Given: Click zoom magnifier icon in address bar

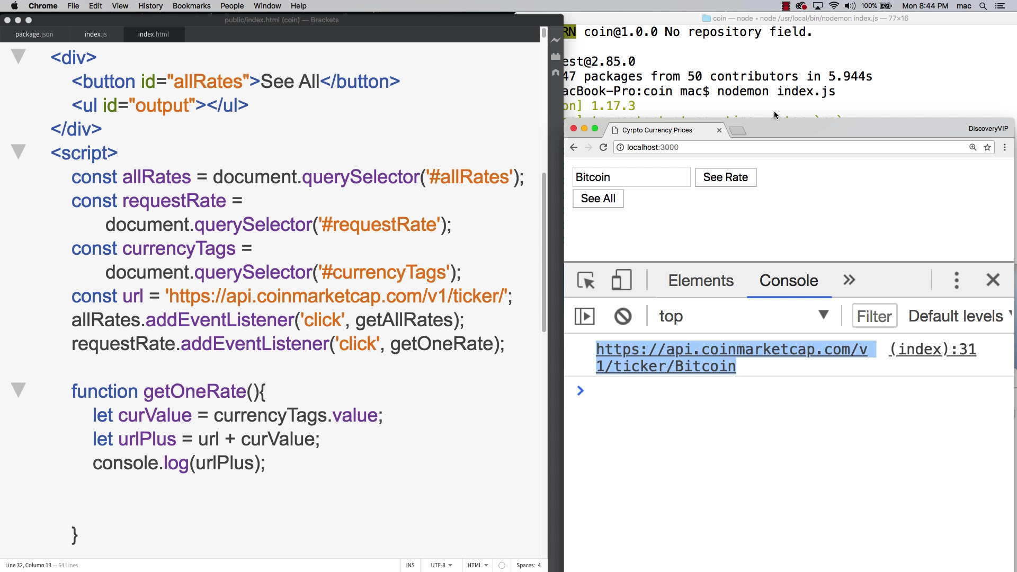Looking at the screenshot, I should pyautogui.click(x=973, y=147).
